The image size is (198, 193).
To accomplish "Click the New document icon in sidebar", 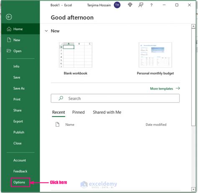I will 9,40.
